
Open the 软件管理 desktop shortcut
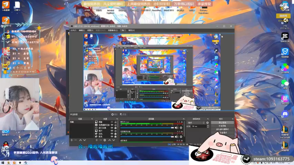(285, 68)
